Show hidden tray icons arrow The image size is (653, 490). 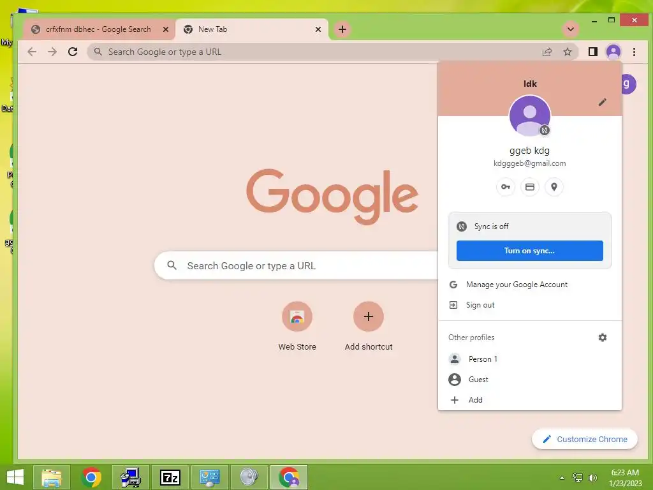(562, 477)
